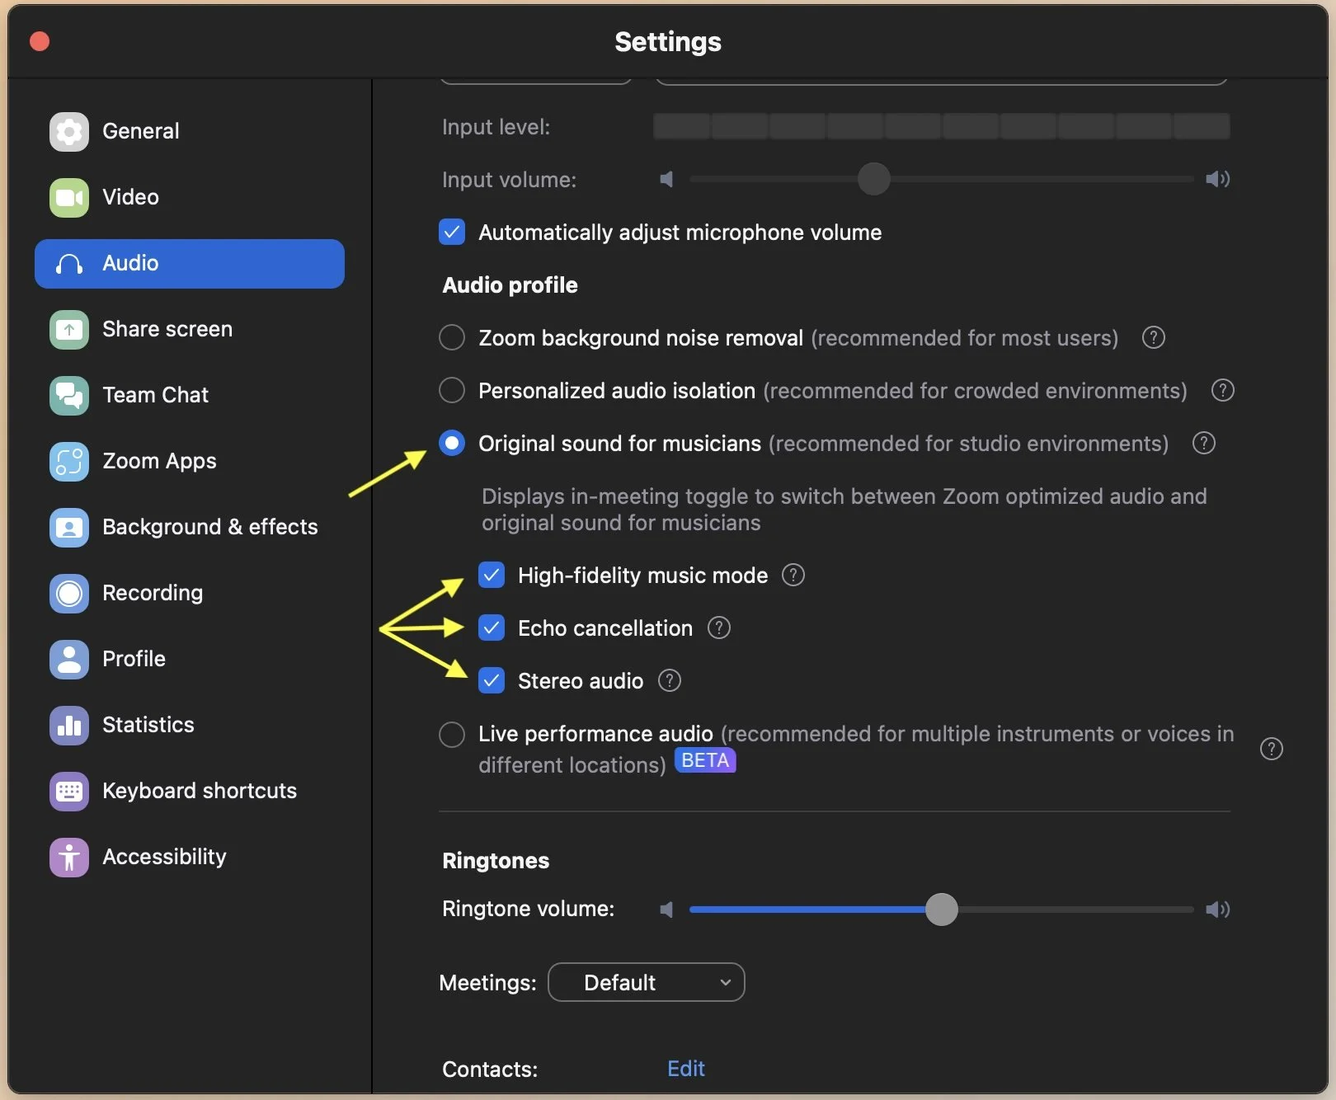Uncheck the Stereo audio checkbox

(492, 680)
